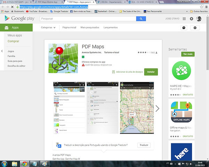Click the JOSE OTAVIO account name
Screen dimensions: 209x167
point(172,19)
